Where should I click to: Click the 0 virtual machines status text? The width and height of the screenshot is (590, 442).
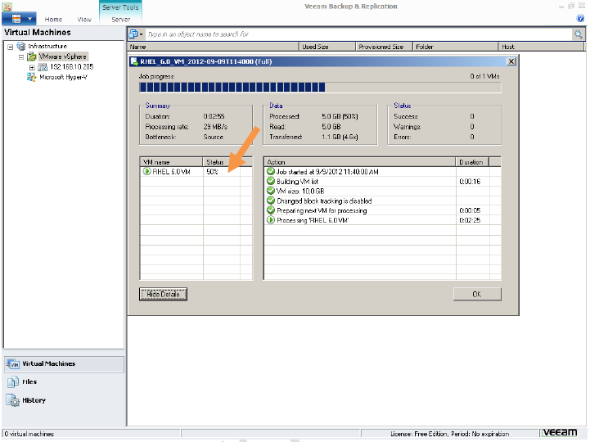pyautogui.click(x=29, y=434)
